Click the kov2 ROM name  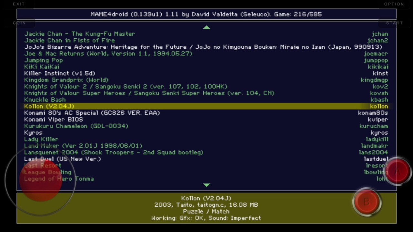click(x=380, y=87)
